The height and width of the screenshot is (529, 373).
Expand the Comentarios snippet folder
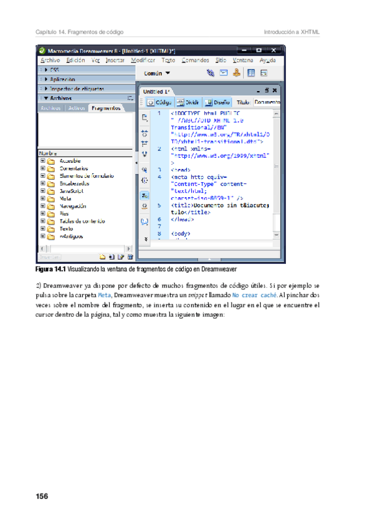click(x=43, y=168)
